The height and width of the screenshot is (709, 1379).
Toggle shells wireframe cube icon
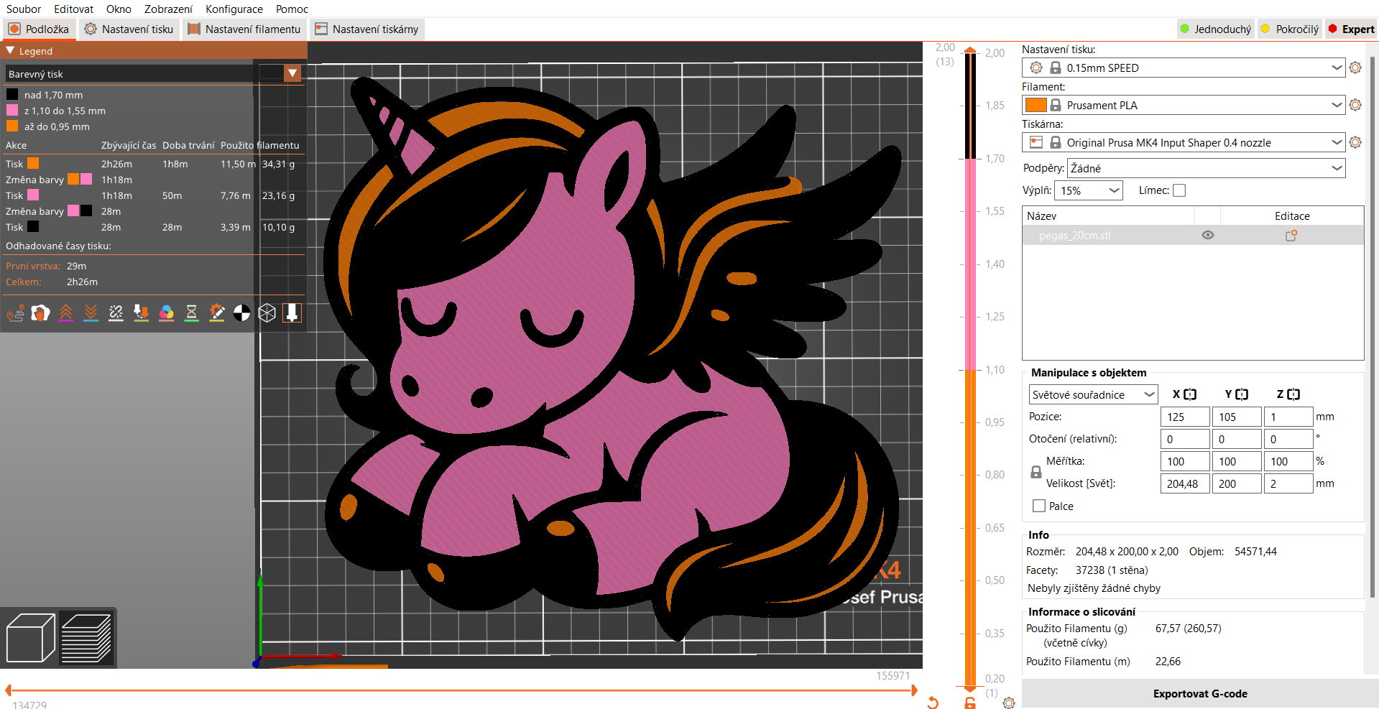point(267,313)
